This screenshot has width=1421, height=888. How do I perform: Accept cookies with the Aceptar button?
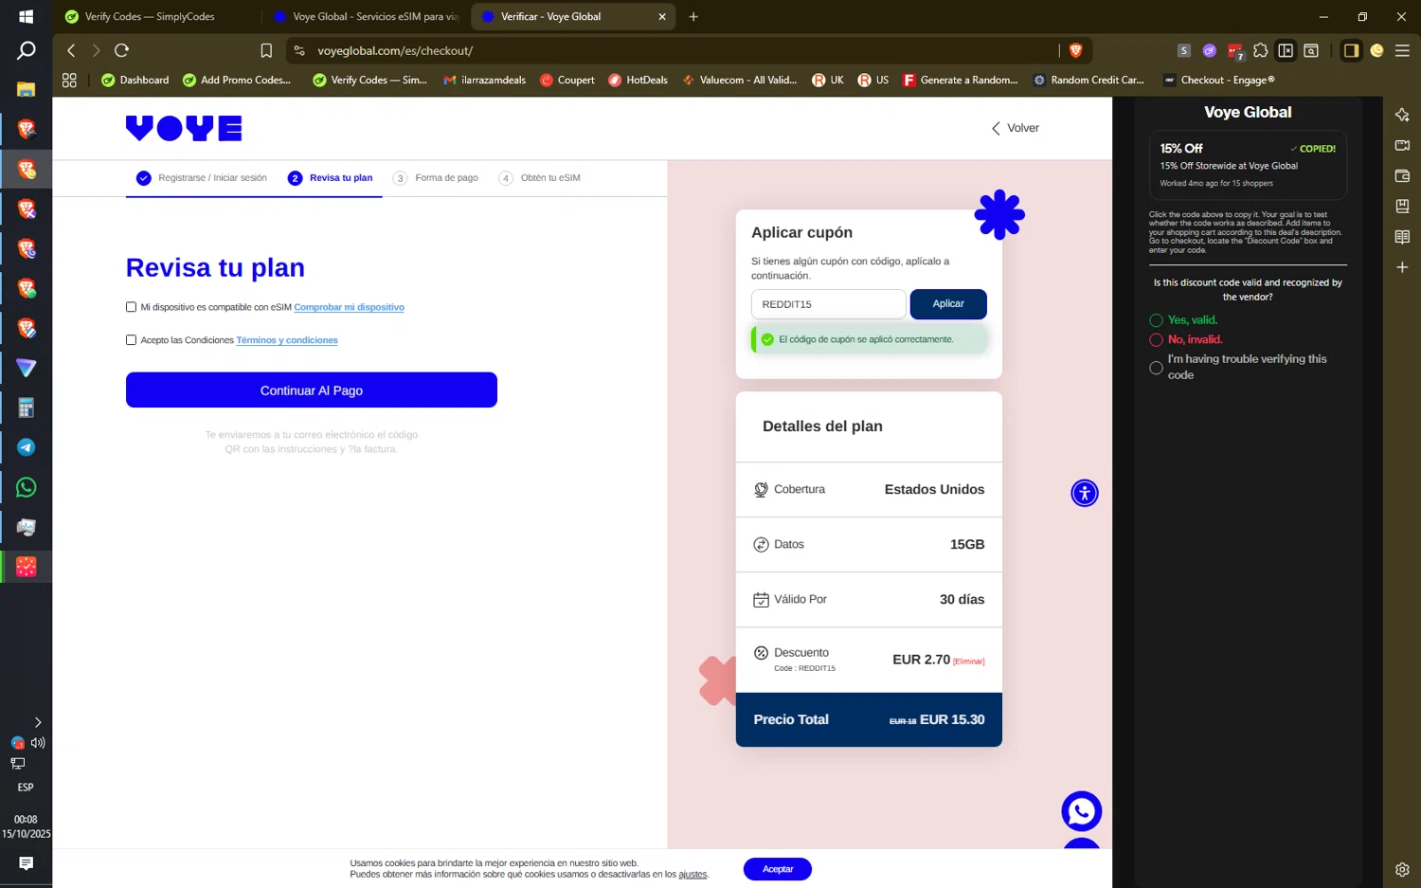pos(778,869)
